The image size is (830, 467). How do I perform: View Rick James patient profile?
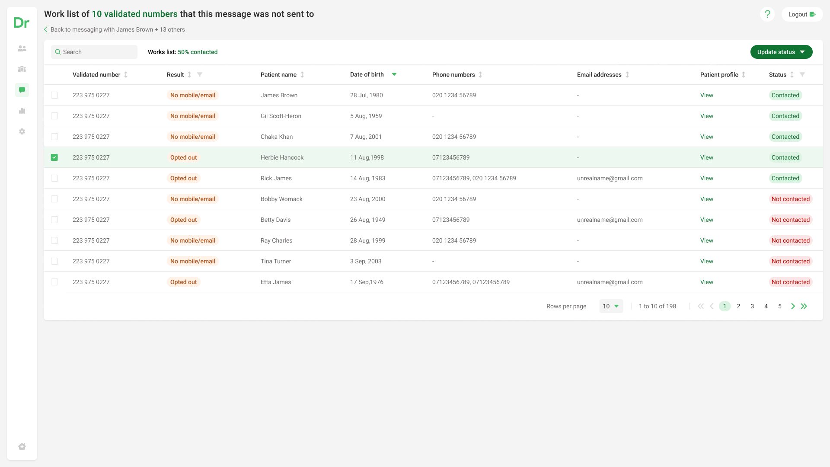pyautogui.click(x=706, y=178)
